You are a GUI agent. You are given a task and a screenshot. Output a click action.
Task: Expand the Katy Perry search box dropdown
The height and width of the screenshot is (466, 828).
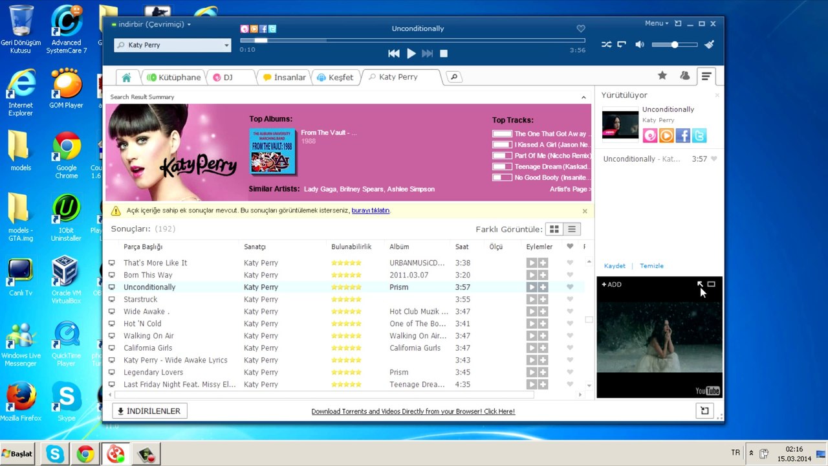pos(226,45)
